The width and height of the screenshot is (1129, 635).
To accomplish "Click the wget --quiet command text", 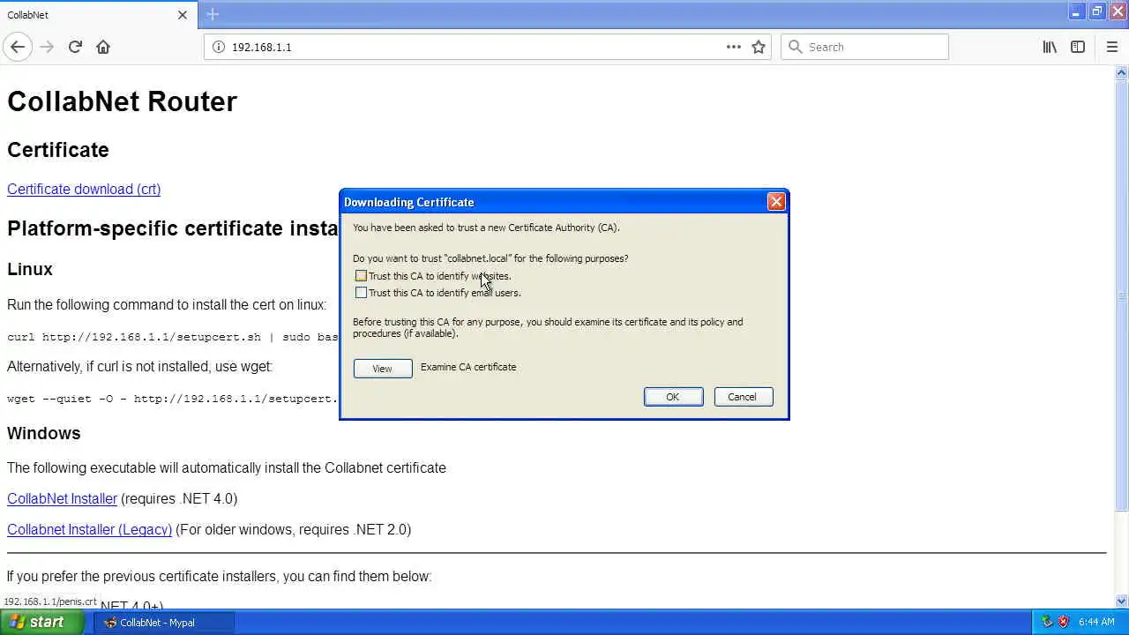I will [x=173, y=399].
